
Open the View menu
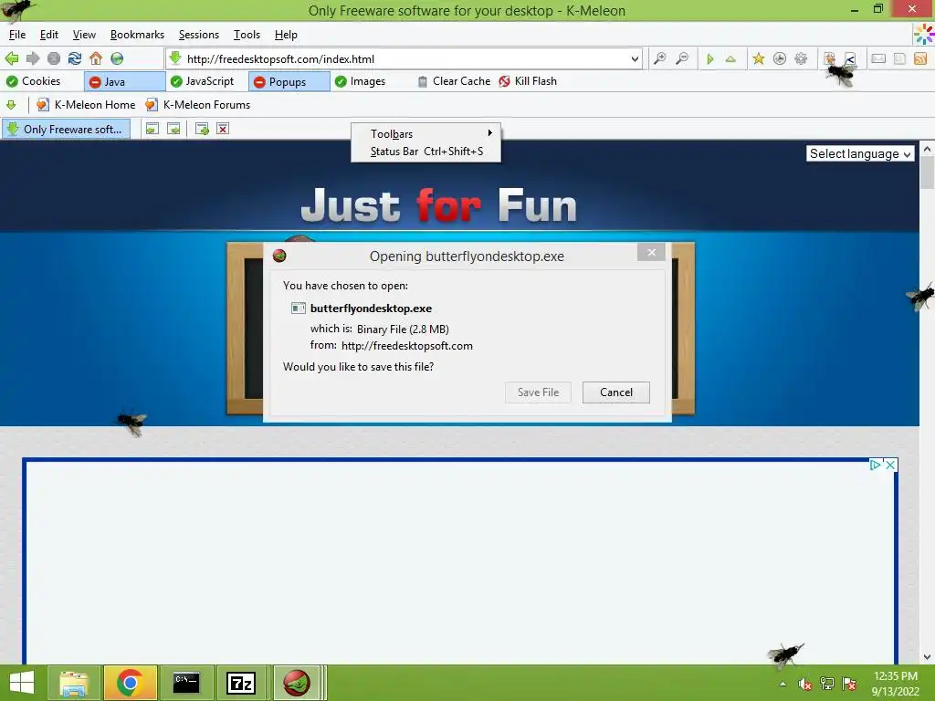click(x=84, y=35)
